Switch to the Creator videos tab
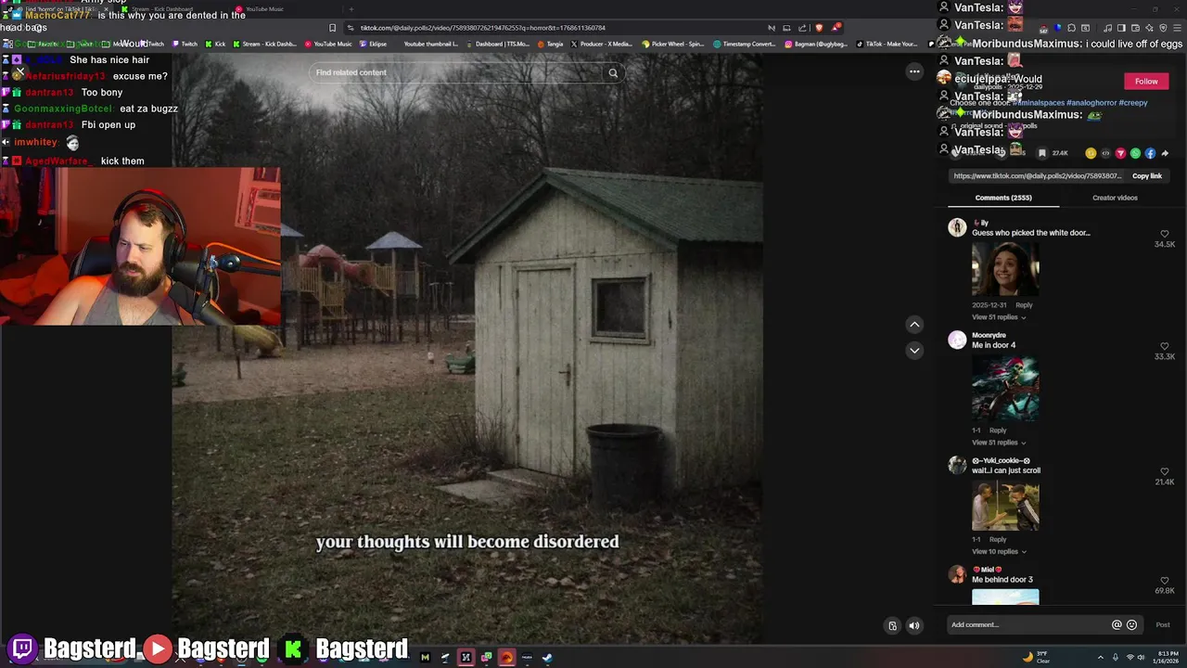The width and height of the screenshot is (1187, 668). pyautogui.click(x=1115, y=198)
